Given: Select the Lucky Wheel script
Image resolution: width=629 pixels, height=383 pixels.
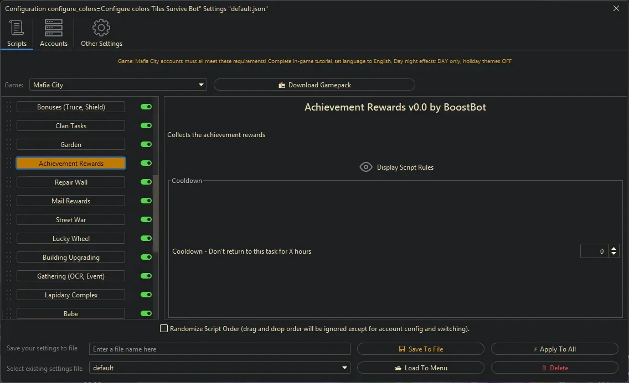Looking at the screenshot, I should 70,238.
